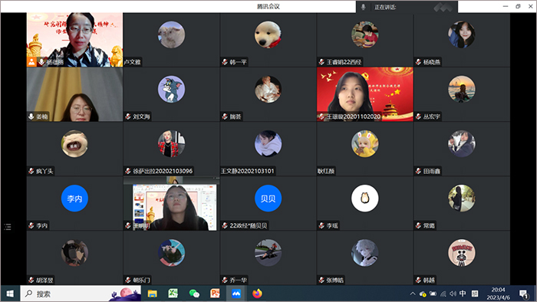This screenshot has width=537, height=302.
Task: Open Firefox from the taskbar
Action: pyautogui.click(x=257, y=294)
